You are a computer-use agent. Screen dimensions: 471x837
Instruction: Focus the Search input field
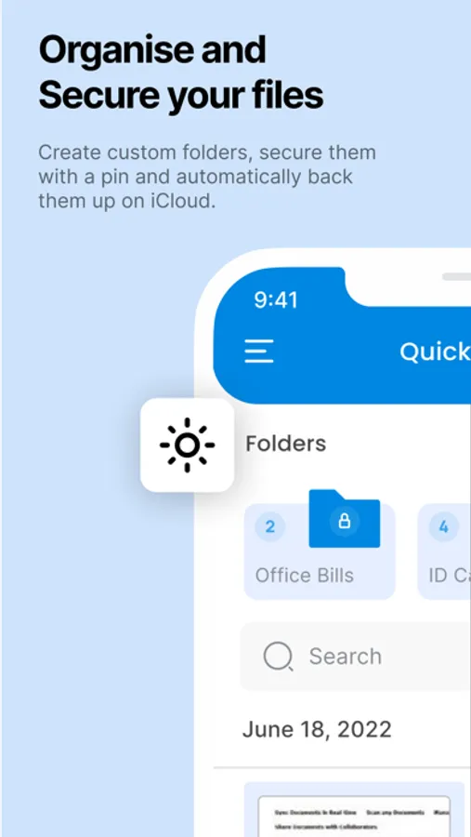coord(355,656)
